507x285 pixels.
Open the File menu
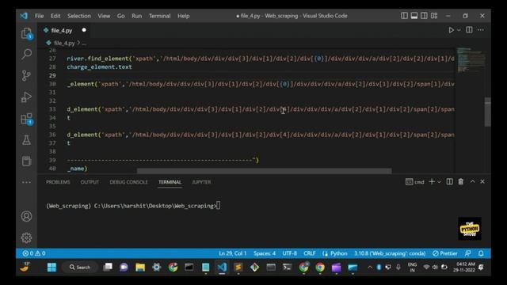39,16
